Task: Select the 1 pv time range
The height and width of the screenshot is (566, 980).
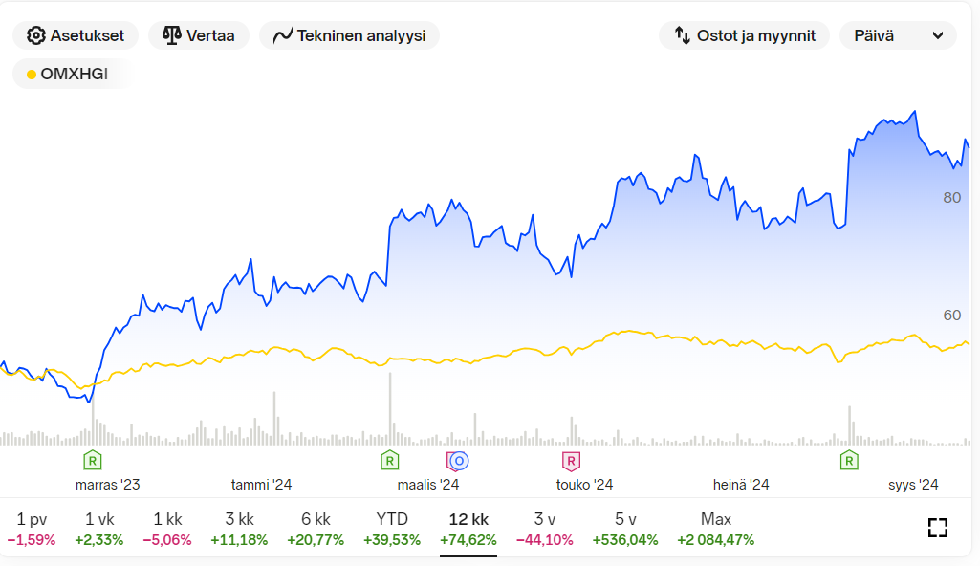Action: pos(32,529)
